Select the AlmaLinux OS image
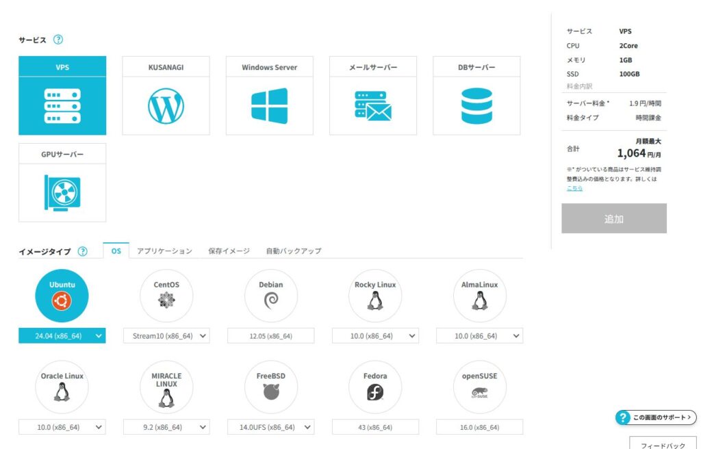The height and width of the screenshot is (449, 701). click(x=480, y=296)
